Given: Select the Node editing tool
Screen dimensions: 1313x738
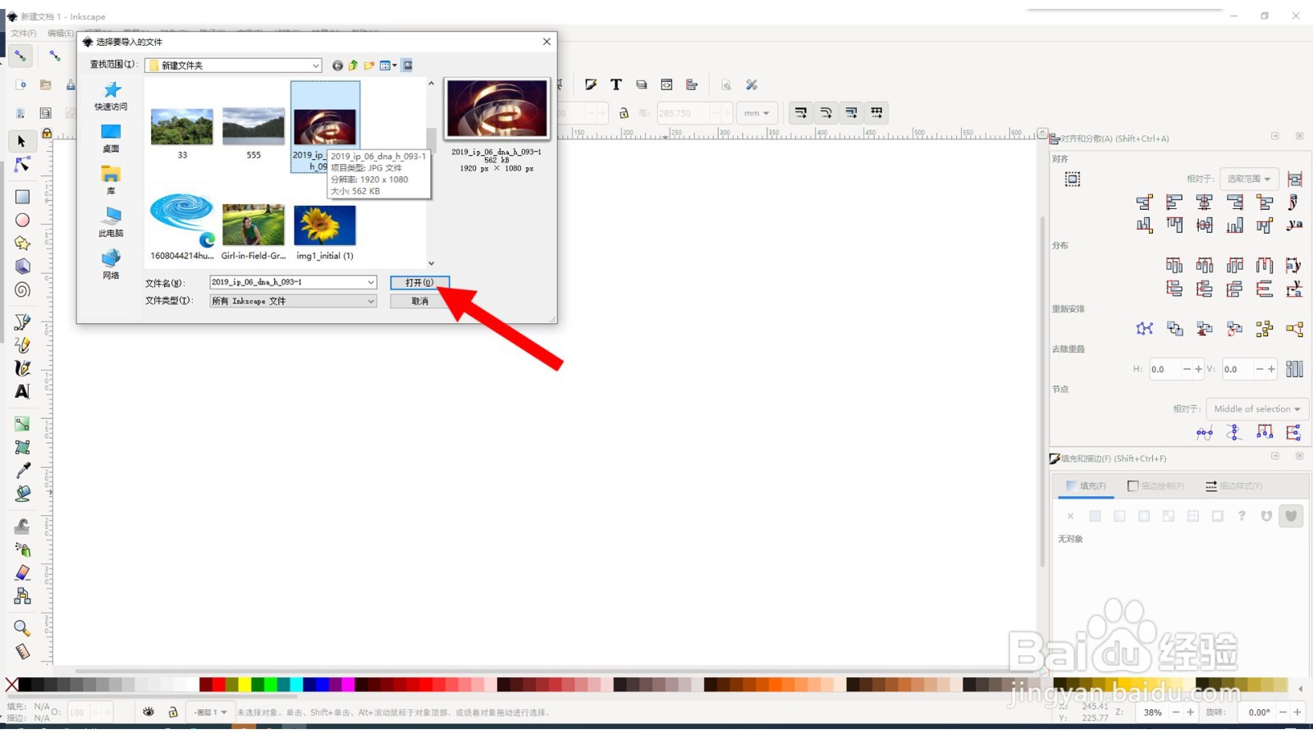Looking at the screenshot, I should tap(22, 165).
